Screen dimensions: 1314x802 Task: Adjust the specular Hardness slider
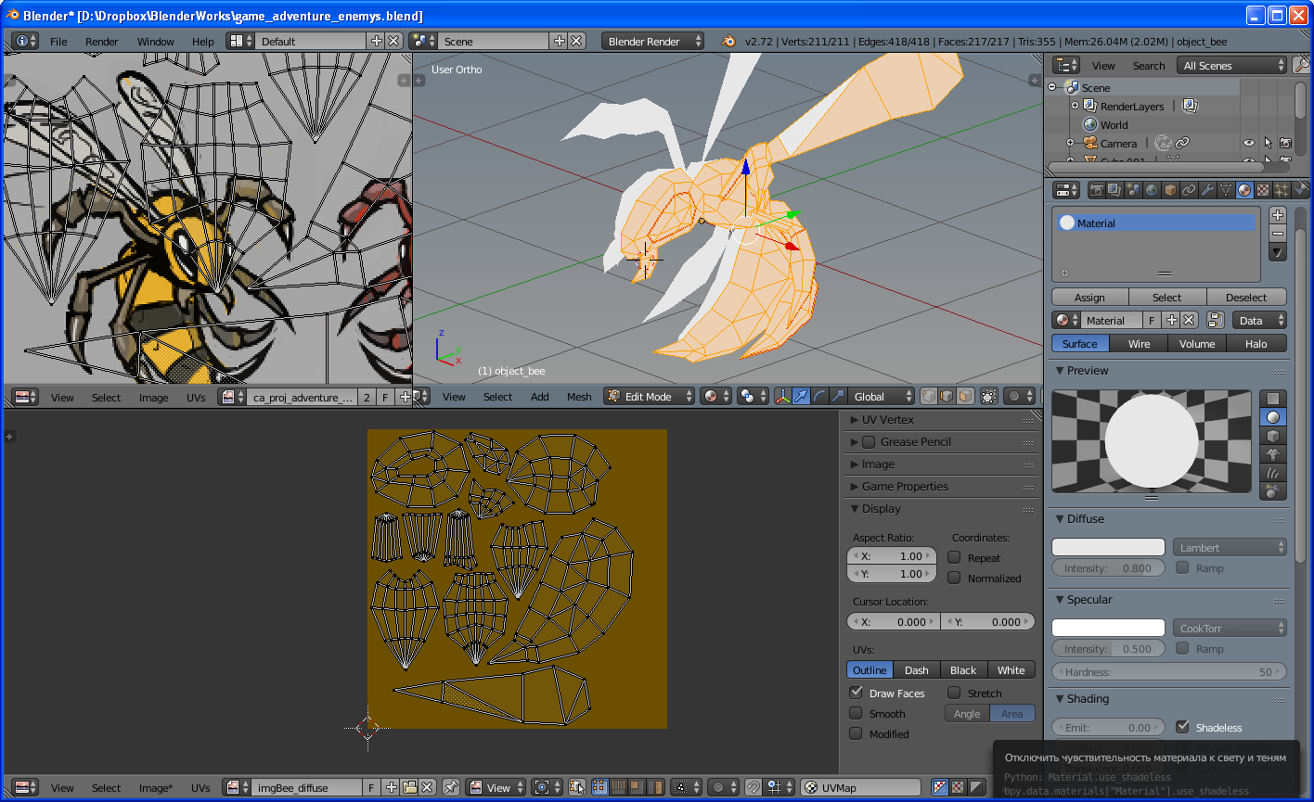tap(1169, 671)
